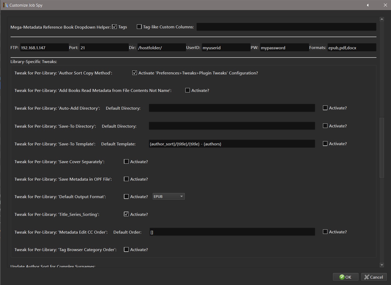391x285 pixels.
Task: Close the Customize Job Spy dialog
Action: click(x=385, y=5)
